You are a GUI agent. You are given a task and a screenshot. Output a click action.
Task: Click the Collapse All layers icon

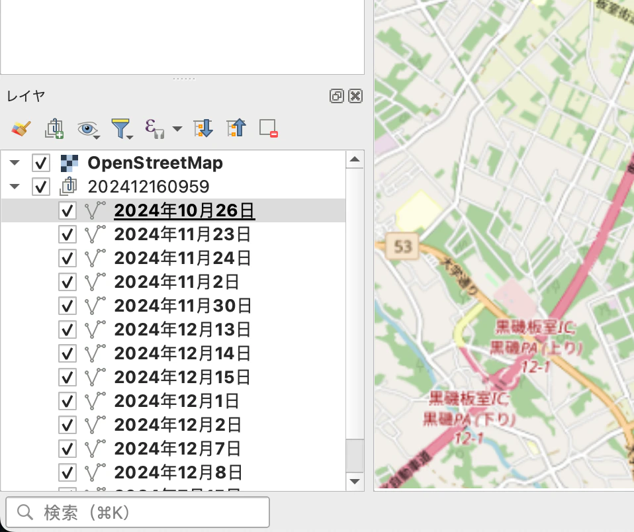click(x=236, y=128)
